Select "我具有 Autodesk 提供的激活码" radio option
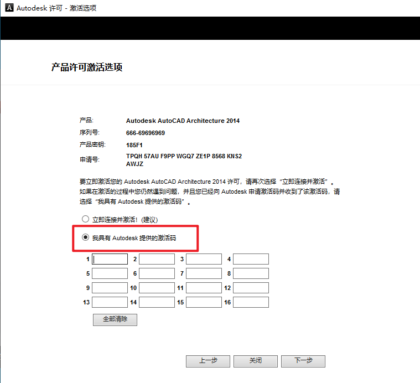Image resolution: width=420 pixels, height=383 pixels. [86, 237]
